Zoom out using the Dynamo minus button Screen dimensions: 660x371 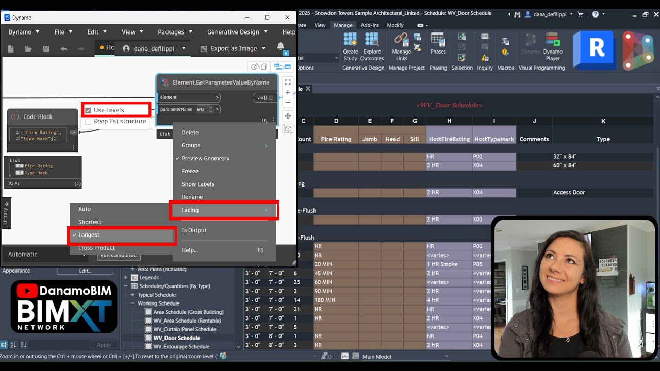pos(288,102)
